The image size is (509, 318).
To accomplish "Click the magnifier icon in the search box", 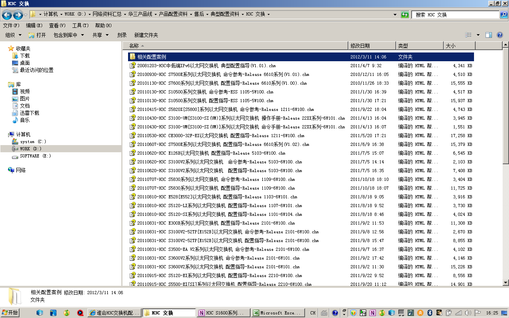I will 503,15.
